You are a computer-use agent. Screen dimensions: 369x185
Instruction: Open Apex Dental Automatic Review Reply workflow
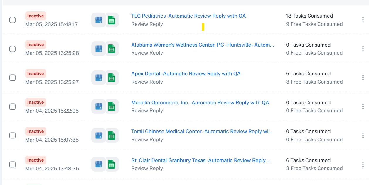tap(186, 74)
